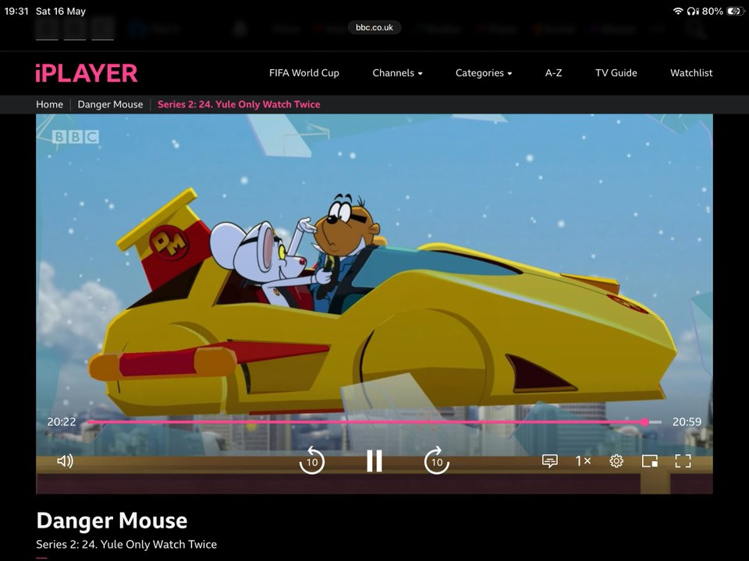Click the elapsed time 20:22
This screenshot has width=749, height=561.
(62, 422)
